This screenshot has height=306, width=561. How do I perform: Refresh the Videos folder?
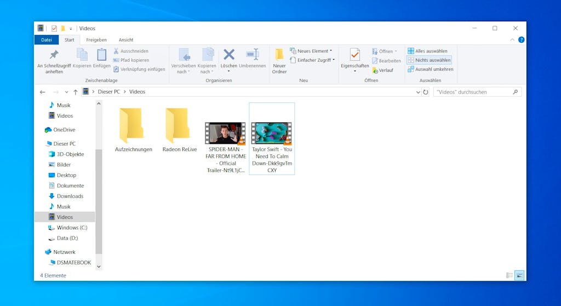click(425, 92)
